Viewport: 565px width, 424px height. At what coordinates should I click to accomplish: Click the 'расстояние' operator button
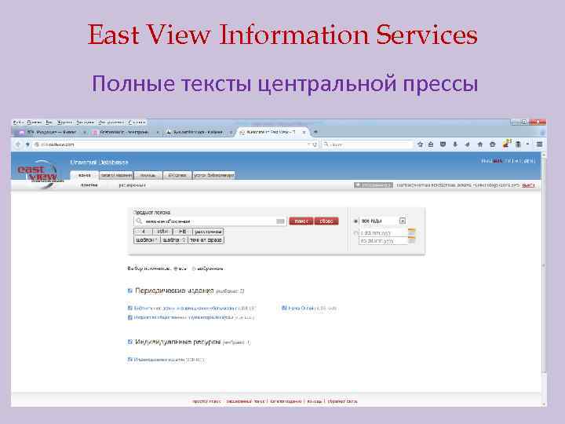click(x=208, y=232)
